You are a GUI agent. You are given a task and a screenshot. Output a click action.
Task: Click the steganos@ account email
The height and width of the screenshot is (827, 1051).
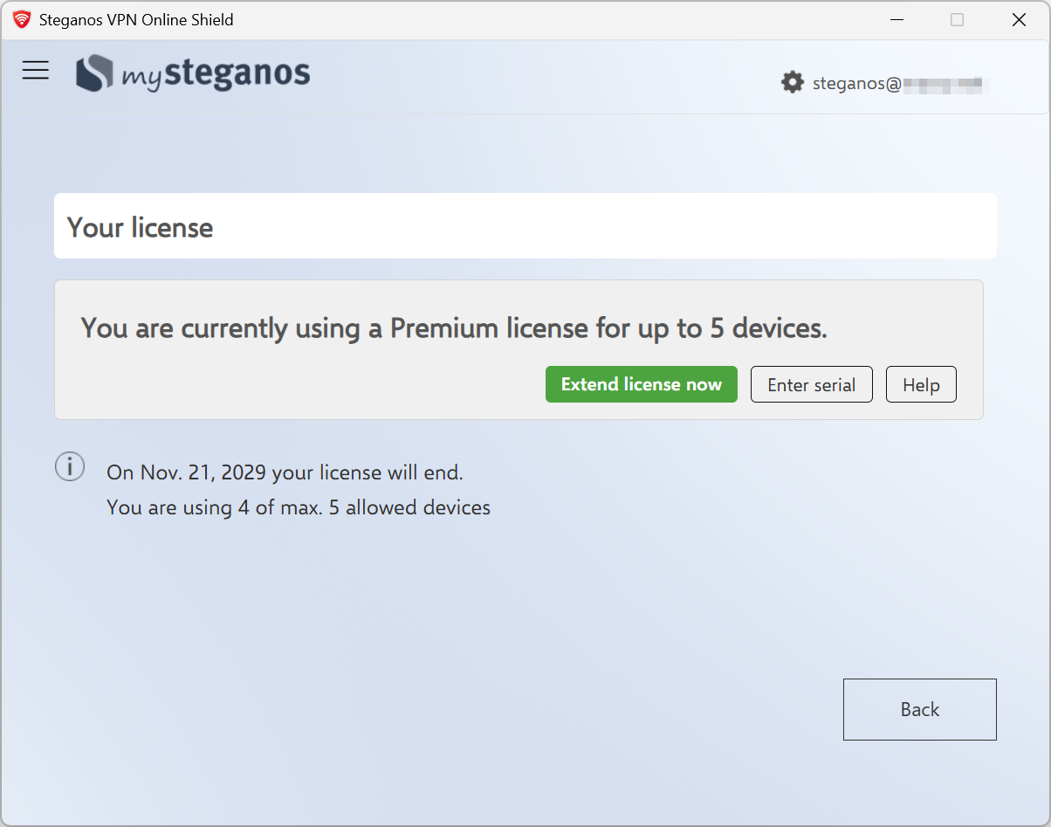899,84
